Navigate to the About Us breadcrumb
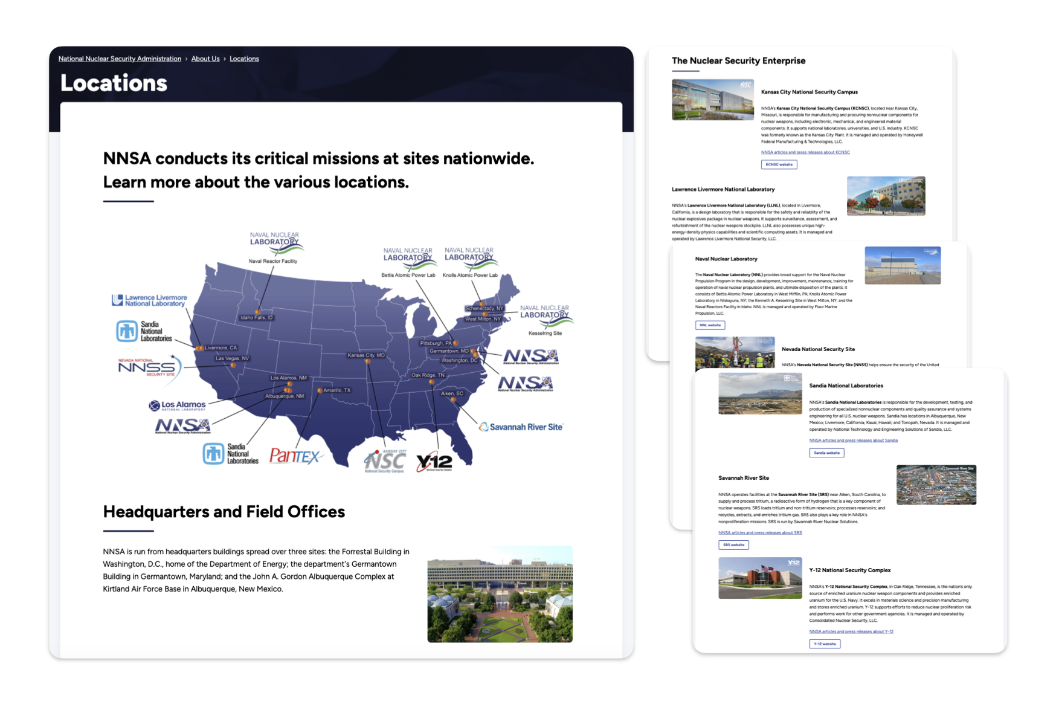Image resolution: width=1056 pixels, height=710 pixels. [x=205, y=59]
